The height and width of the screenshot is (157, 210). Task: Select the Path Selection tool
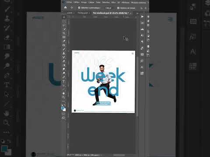pos(64,85)
